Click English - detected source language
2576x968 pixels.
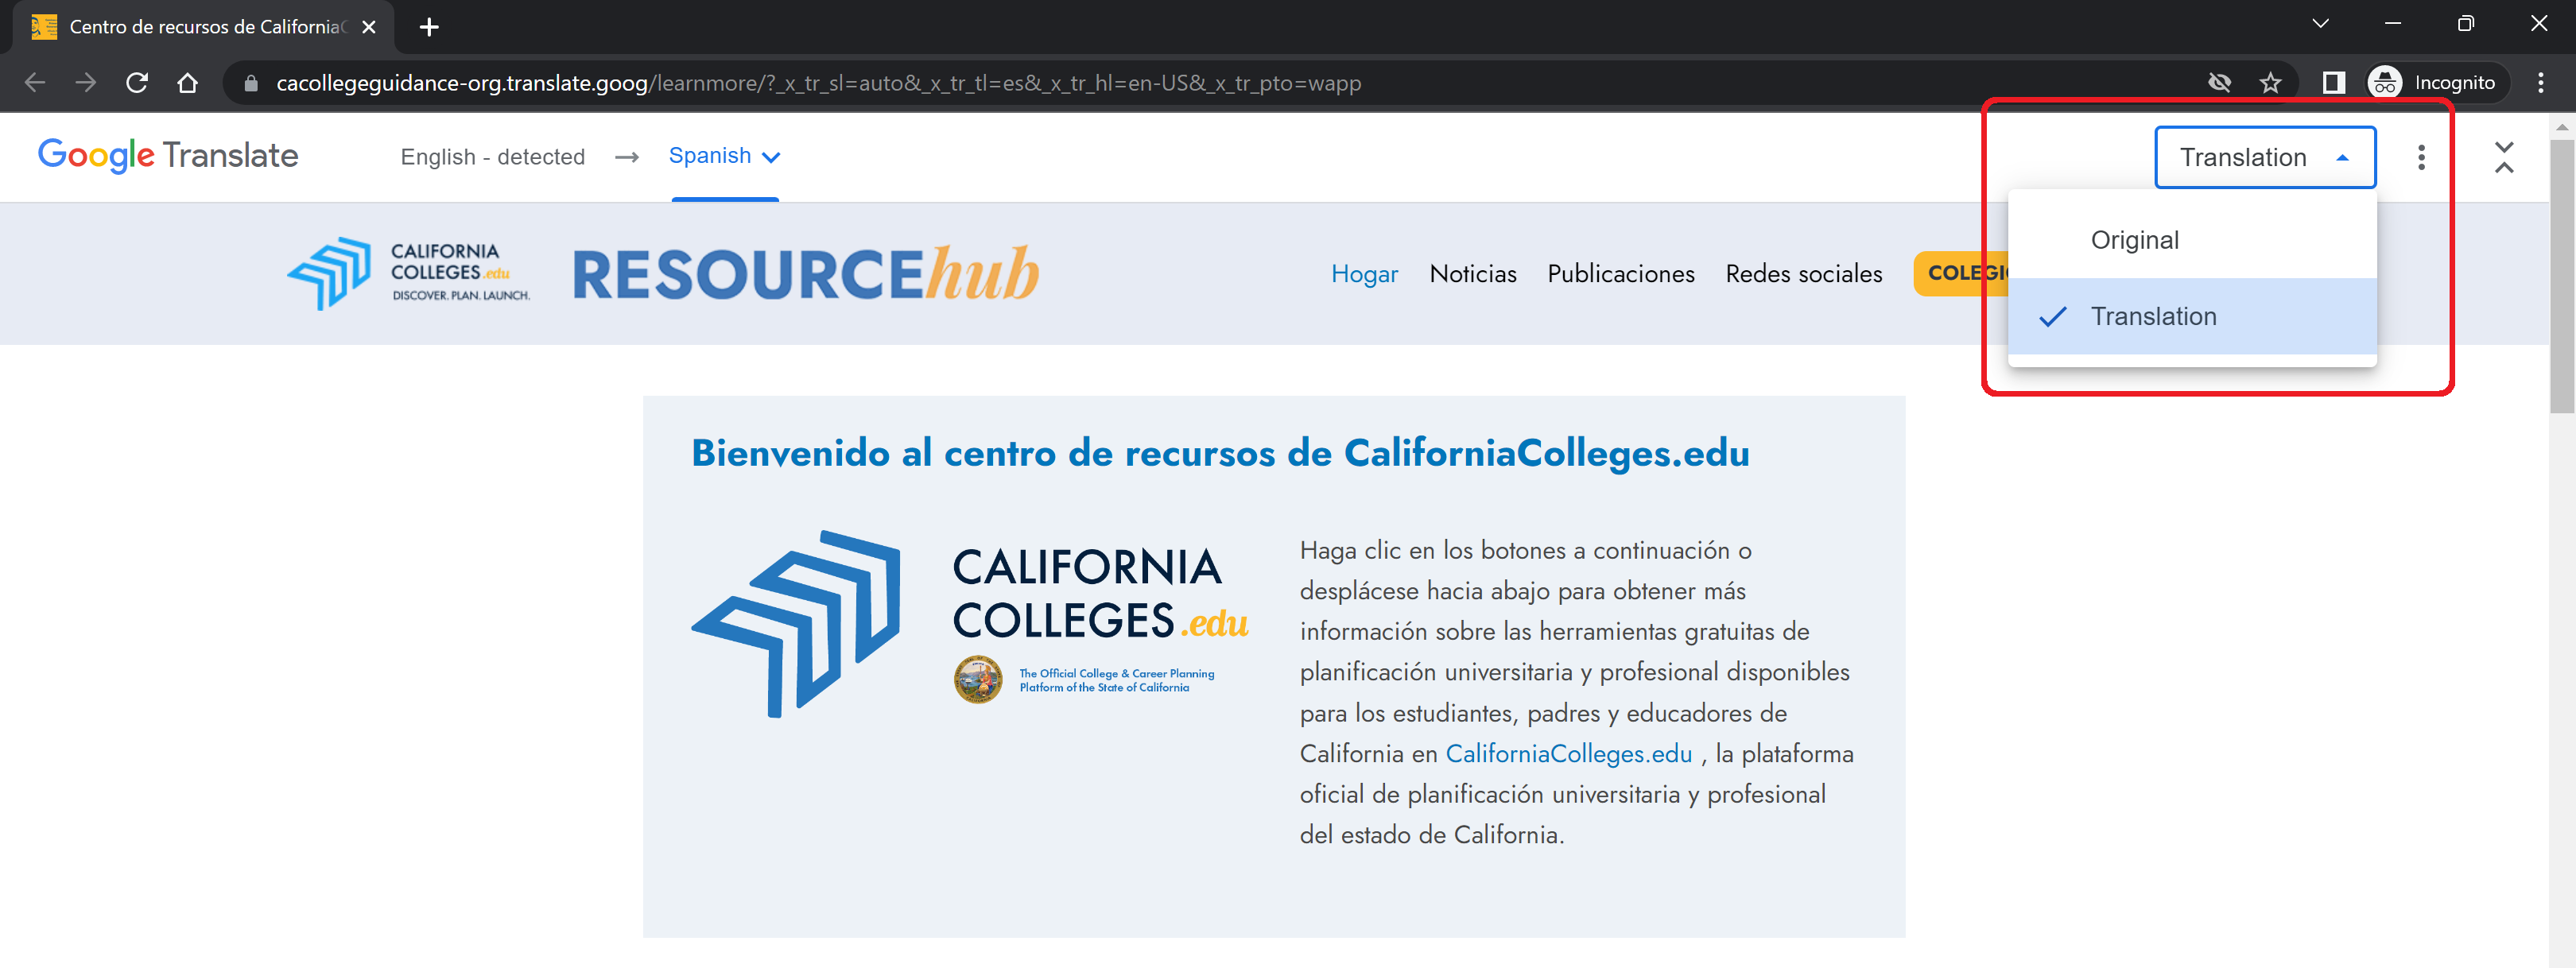click(x=492, y=158)
